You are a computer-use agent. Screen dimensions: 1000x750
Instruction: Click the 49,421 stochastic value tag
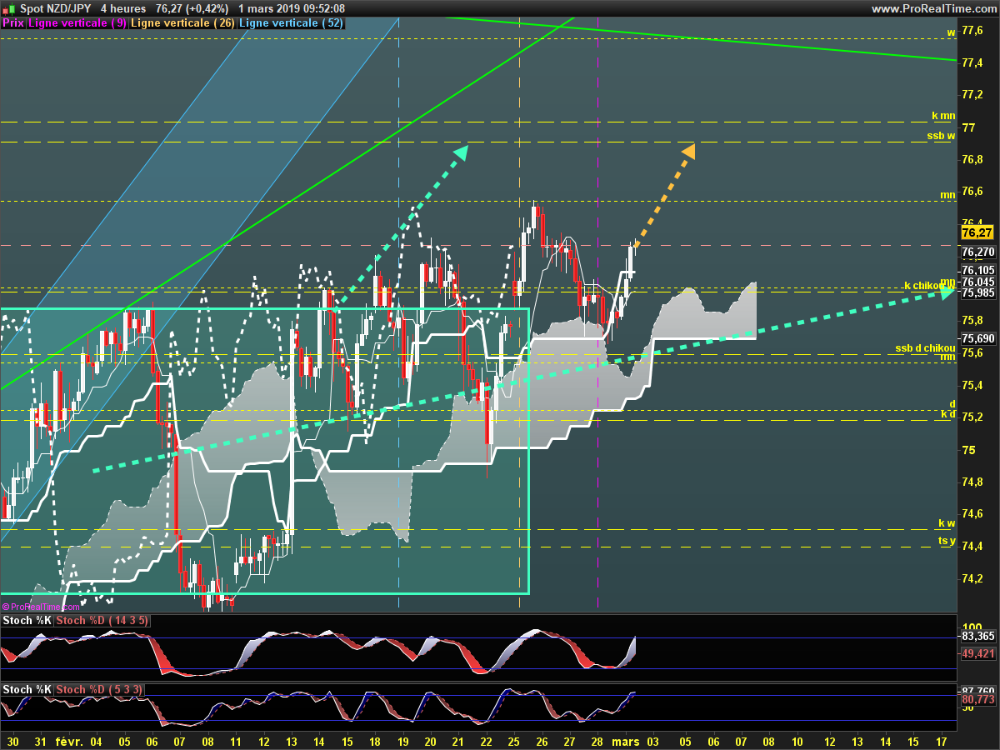(x=978, y=654)
